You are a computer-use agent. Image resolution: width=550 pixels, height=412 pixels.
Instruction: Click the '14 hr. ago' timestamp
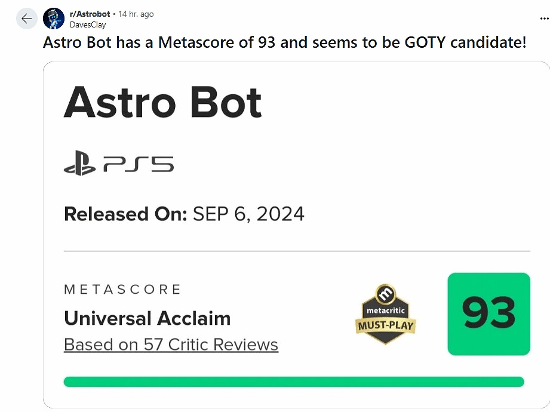point(136,14)
